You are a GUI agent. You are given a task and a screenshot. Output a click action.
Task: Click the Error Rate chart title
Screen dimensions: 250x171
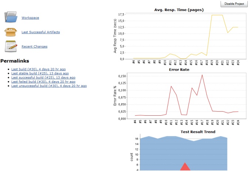pyautogui.click(x=179, y=70)
